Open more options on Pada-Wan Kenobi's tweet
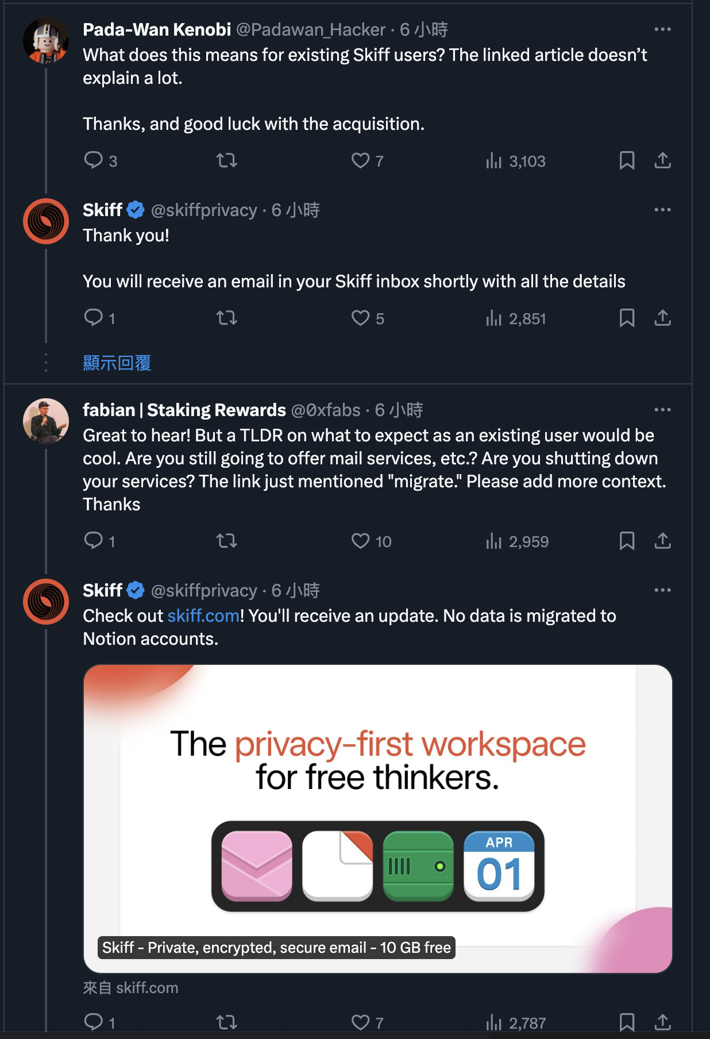The image size is (710, 1039). (662, 29)
